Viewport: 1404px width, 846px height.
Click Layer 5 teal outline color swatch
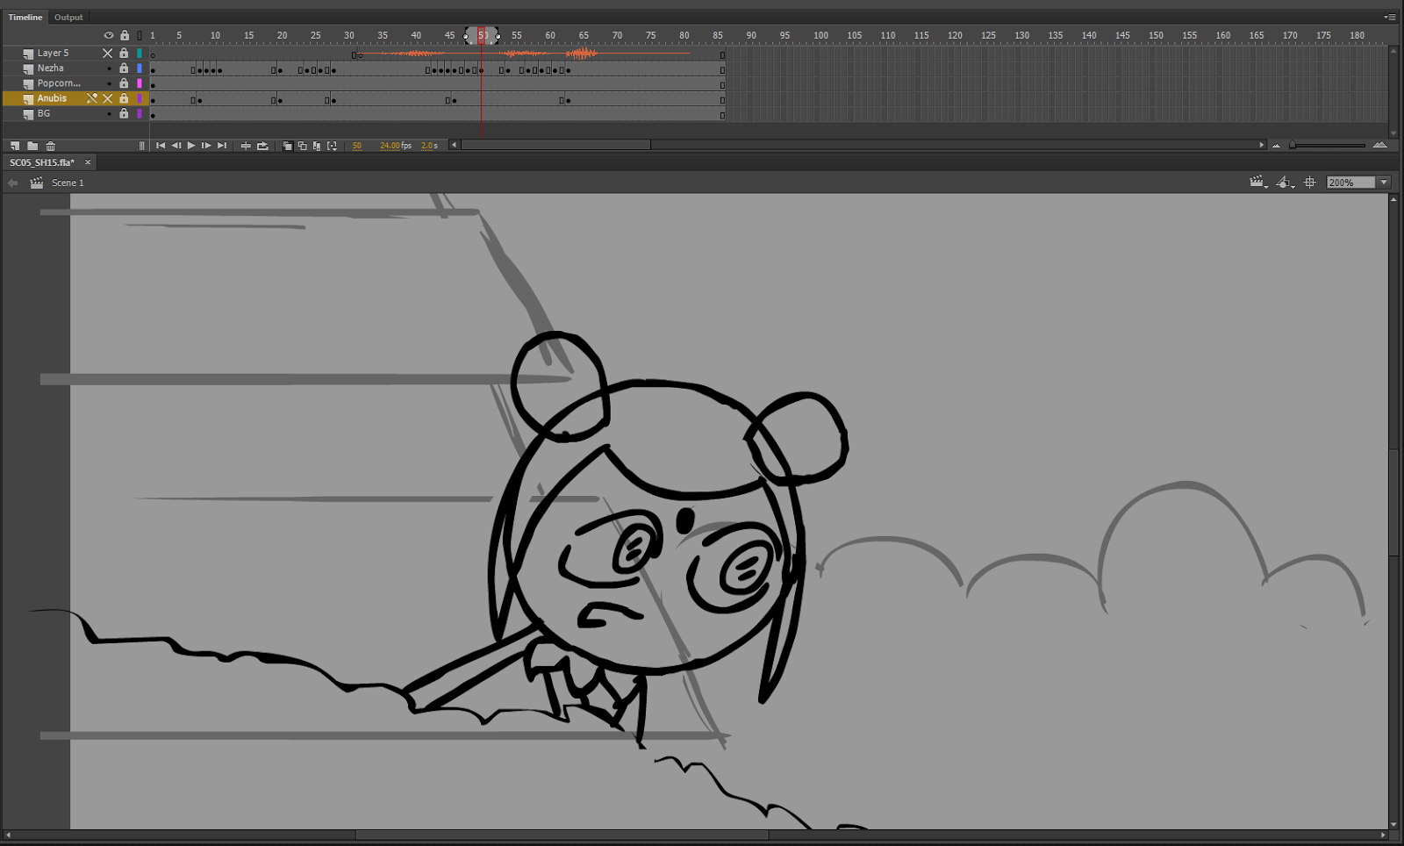pos(140,54)
